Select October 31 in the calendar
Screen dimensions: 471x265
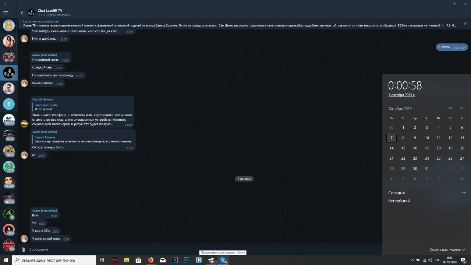pos(427,169)
